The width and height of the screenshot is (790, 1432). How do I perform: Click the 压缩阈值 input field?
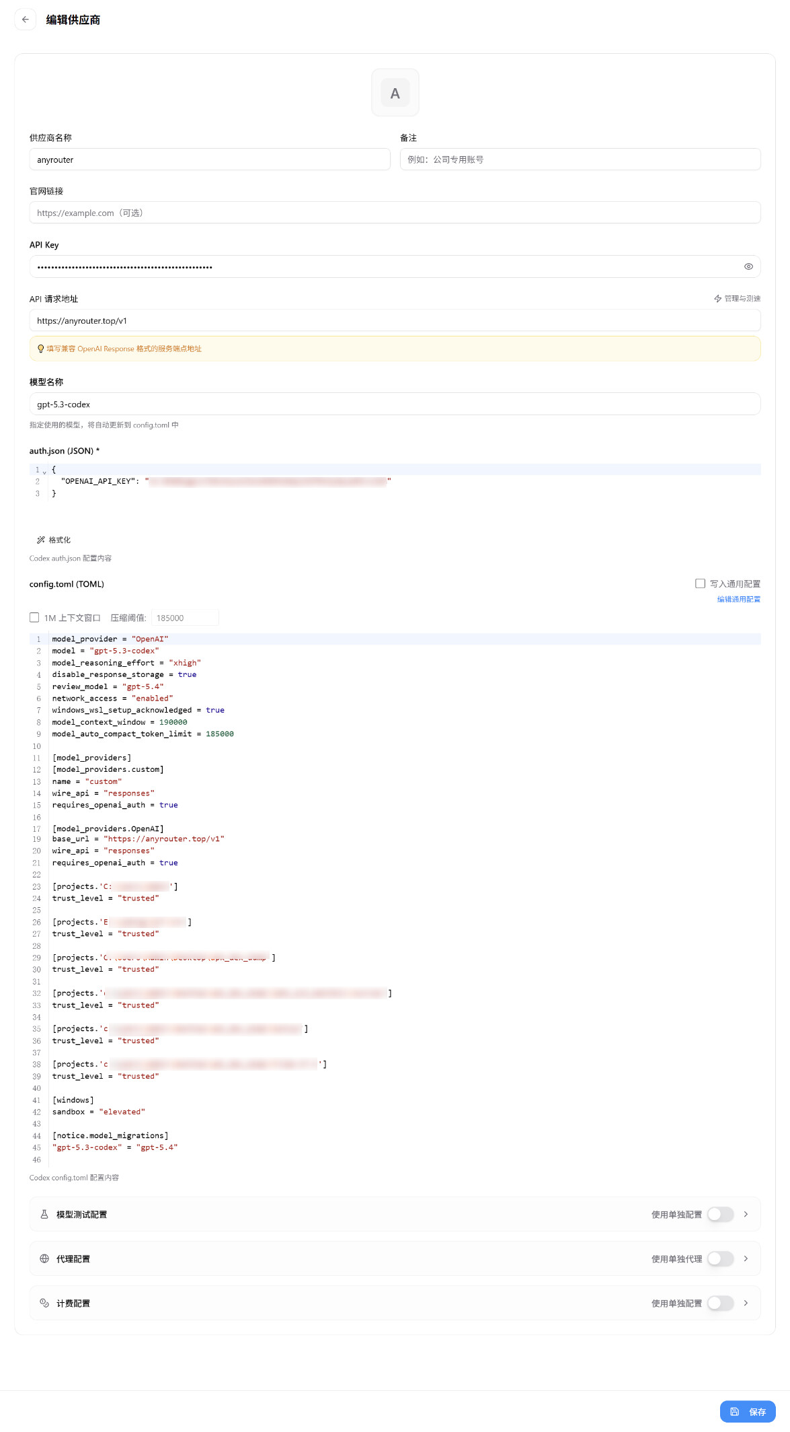(x=185, y=618)
